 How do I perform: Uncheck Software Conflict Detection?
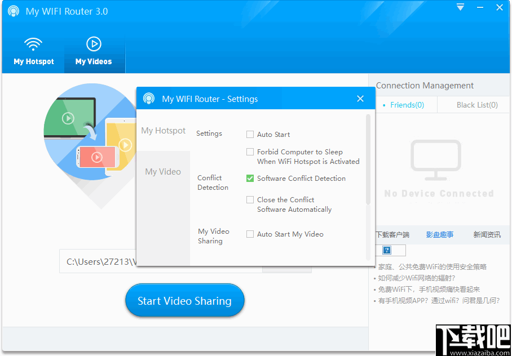tap(250, 178)
